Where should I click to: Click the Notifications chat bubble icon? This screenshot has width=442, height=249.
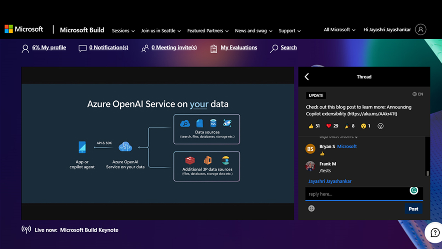(82, 48)
